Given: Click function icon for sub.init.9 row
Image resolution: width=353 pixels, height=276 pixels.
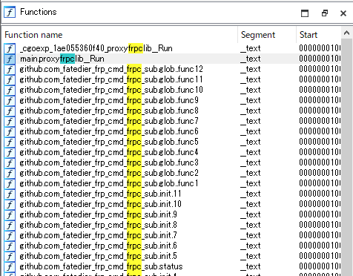Looking at the screenshot, I should point(10,214).
